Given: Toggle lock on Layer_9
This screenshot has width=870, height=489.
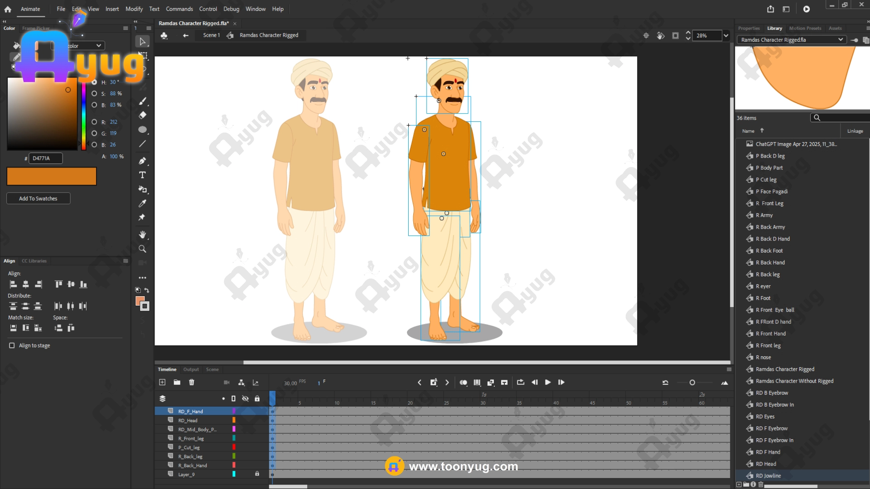Looking at the screenshot, I should coord(257,474).
